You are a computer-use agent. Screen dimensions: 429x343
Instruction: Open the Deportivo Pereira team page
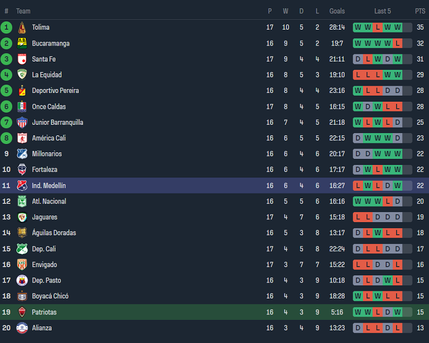click(x=55, y=91)
